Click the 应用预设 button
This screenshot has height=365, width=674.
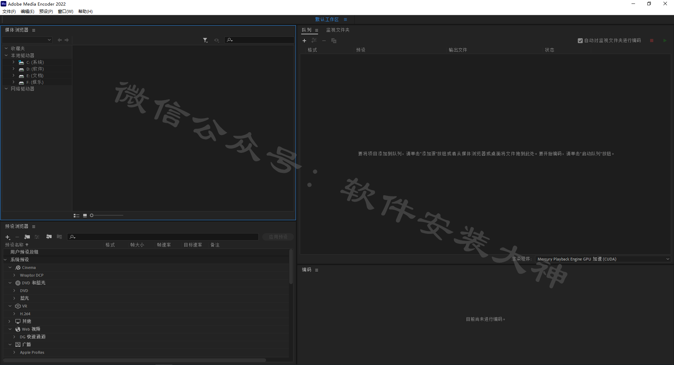(278, 237)
